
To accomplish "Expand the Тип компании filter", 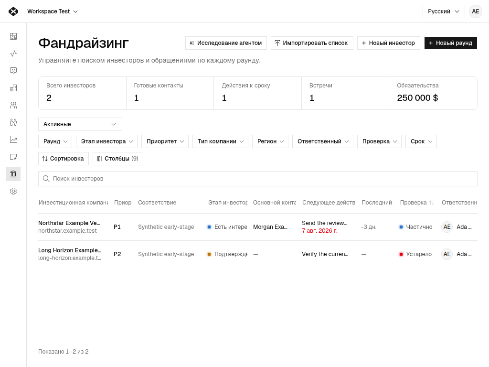I will 221,141.
